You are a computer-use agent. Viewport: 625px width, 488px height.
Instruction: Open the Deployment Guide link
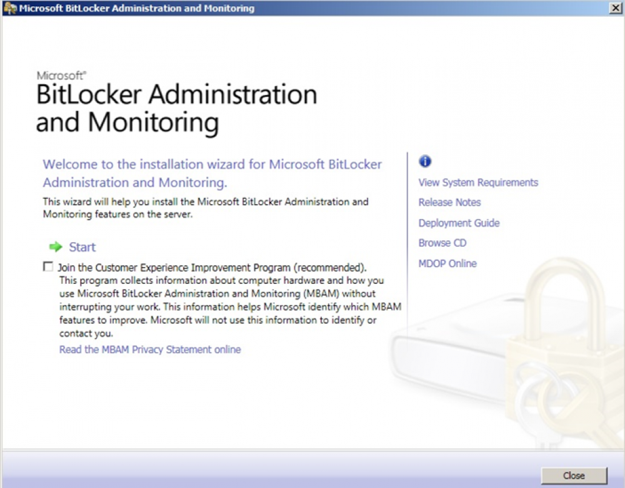[x=459, y=223]
